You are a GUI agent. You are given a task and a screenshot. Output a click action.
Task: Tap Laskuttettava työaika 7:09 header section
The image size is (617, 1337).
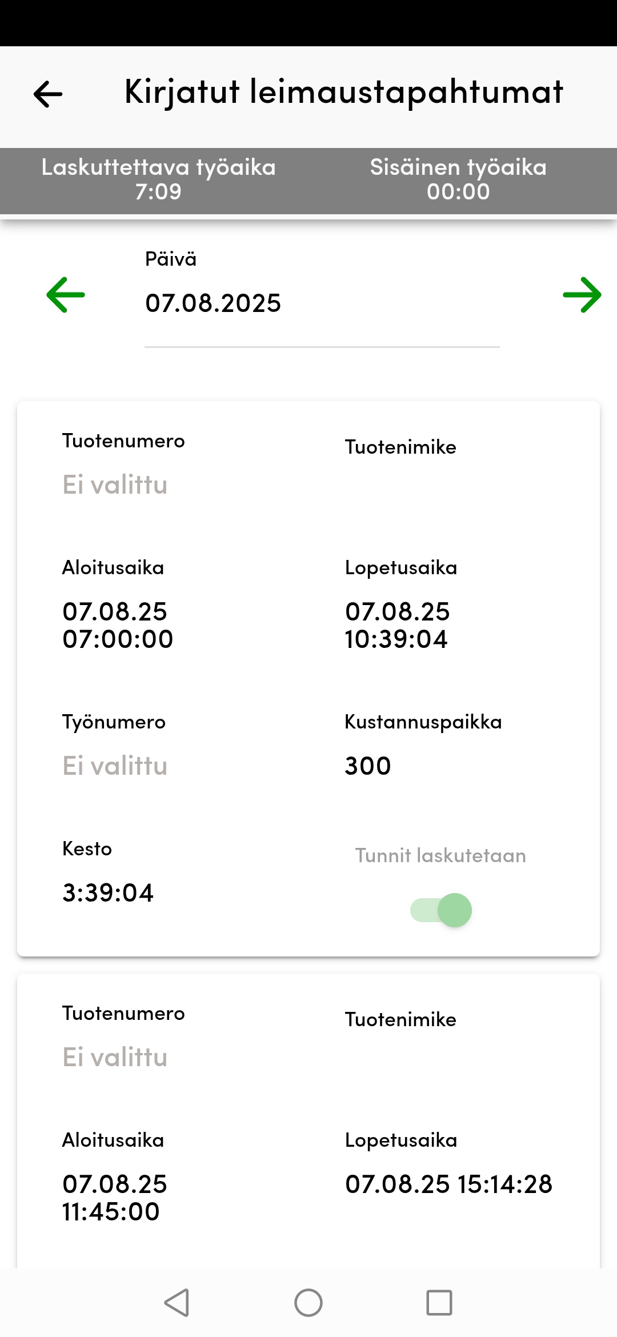[158, 180]
